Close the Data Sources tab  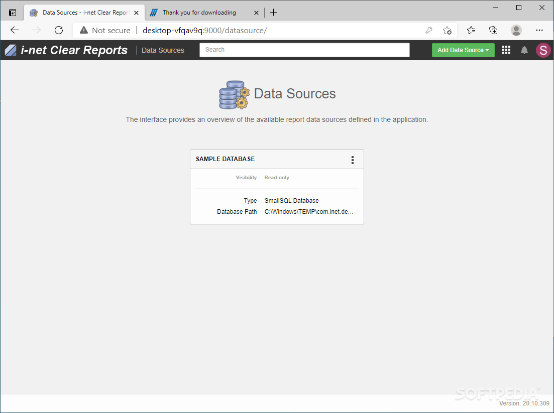(137, 13)
